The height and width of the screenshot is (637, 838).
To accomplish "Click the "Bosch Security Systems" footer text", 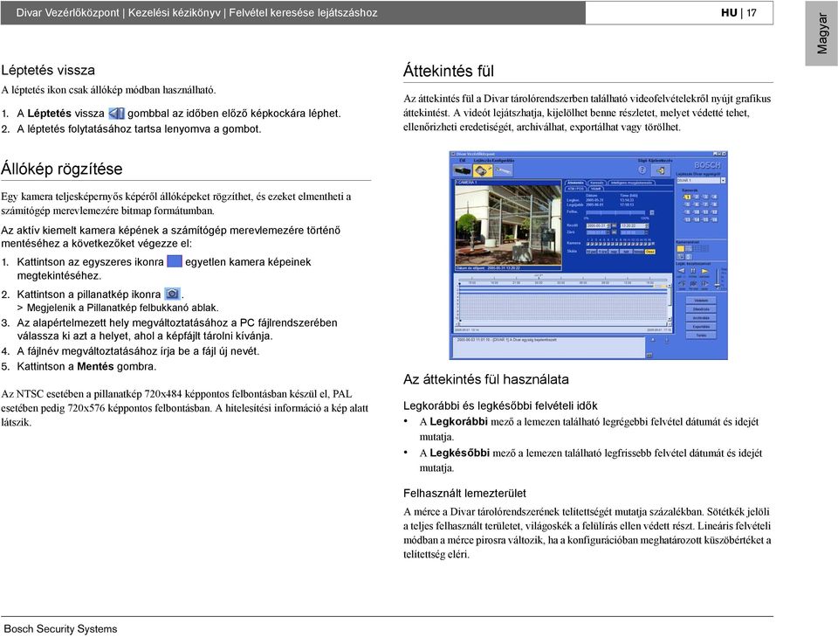I will [x=60, y=629].
